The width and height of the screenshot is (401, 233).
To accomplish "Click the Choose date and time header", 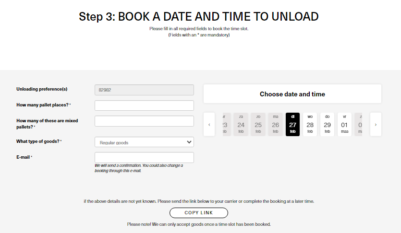I will click(292, 94).
